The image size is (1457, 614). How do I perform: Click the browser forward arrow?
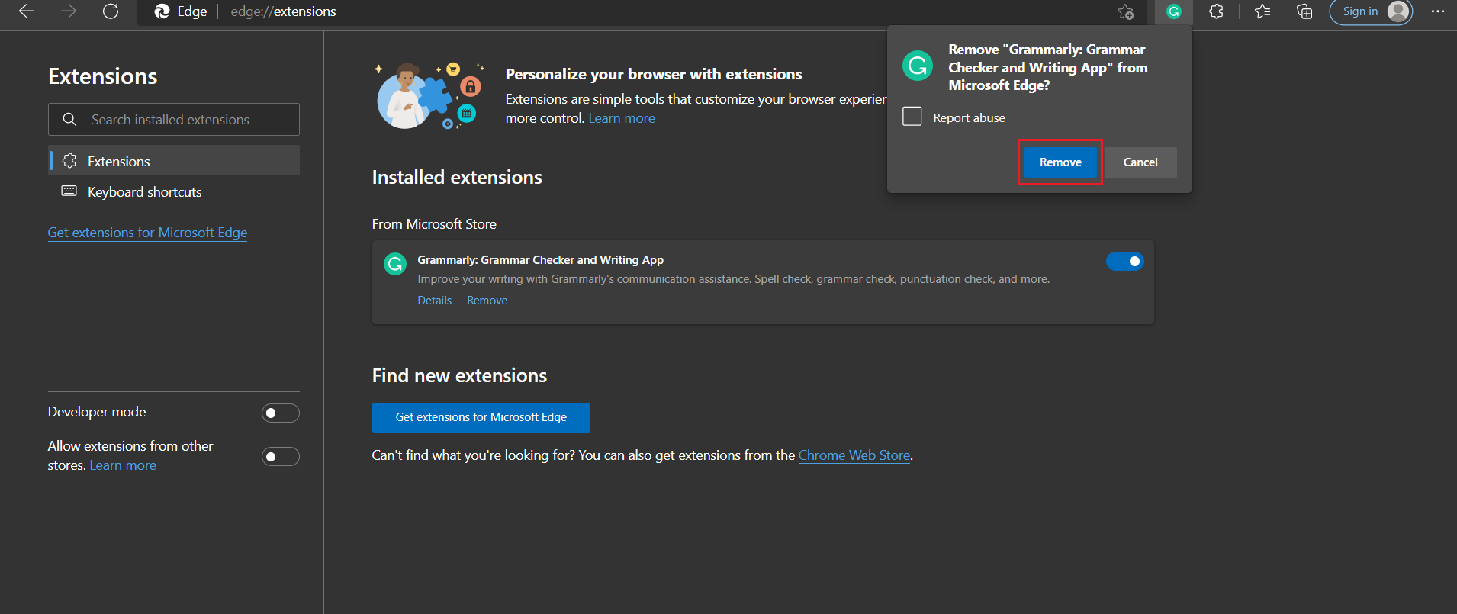69,11
